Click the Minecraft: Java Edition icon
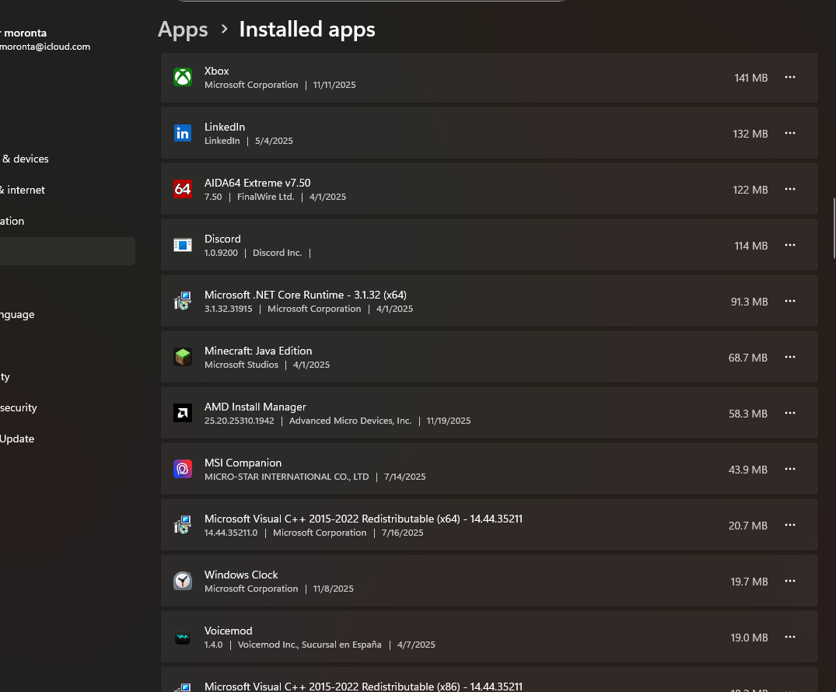Viewport: 836px width, 692px height. (x=183, y=358)
